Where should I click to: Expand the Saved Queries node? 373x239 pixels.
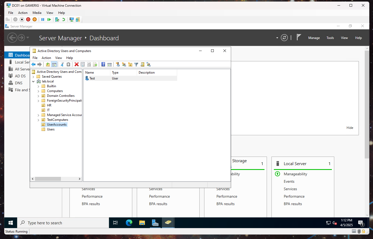[33, 77]
